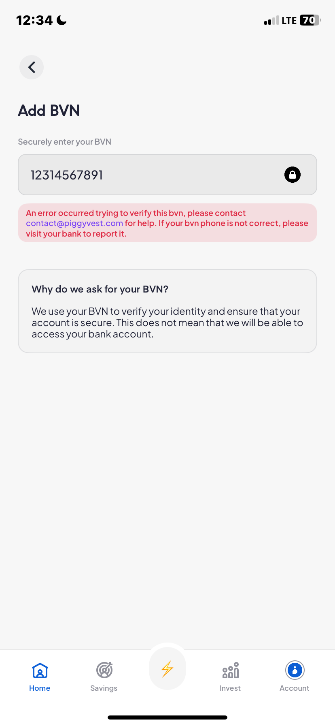The width and height of the screenshot is (335, 726).
Task: Tap the Savings target icon
Action: pos(104,670)
